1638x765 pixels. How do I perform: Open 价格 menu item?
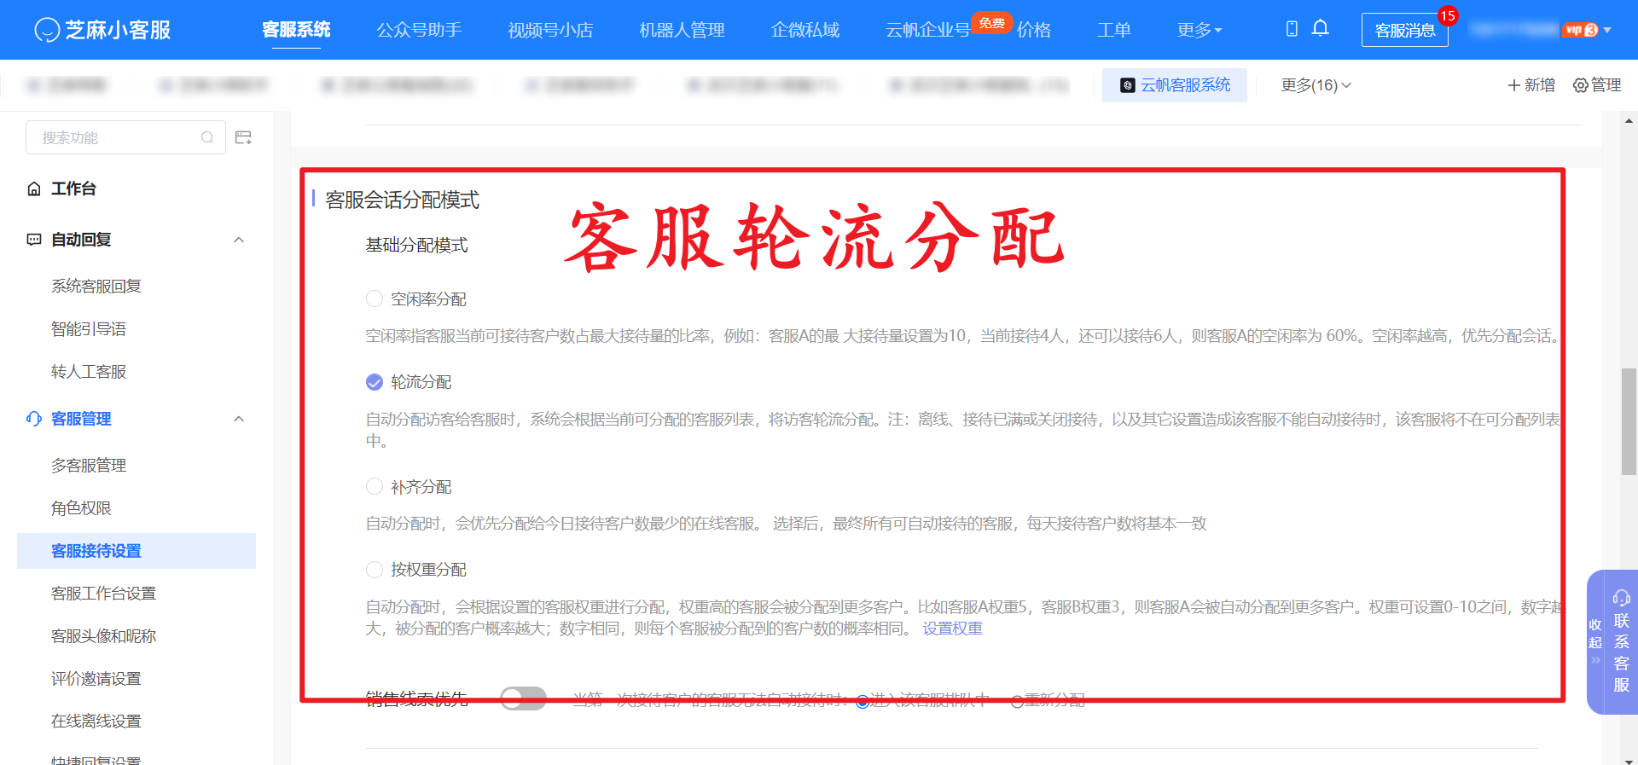tap(1033, 30)
